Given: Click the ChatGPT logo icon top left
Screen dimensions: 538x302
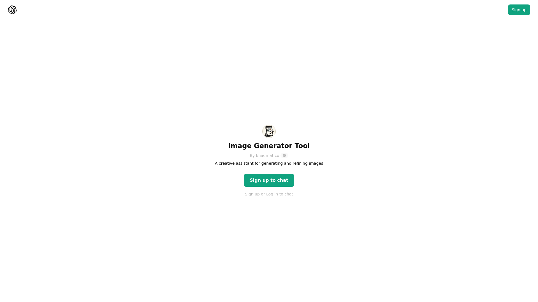Looking at the screenshot, I should coord(12,10).
